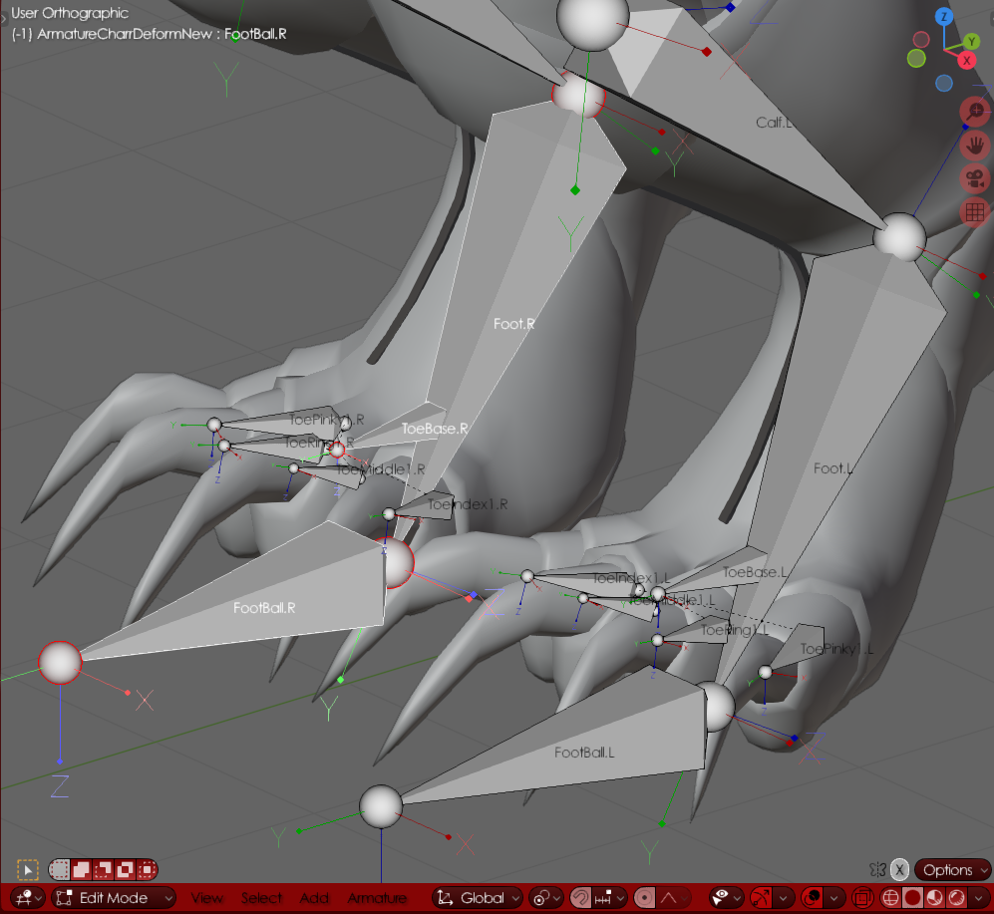Toggle camera view icon
This screenshot has height=914, width=994.
(975, 179)
